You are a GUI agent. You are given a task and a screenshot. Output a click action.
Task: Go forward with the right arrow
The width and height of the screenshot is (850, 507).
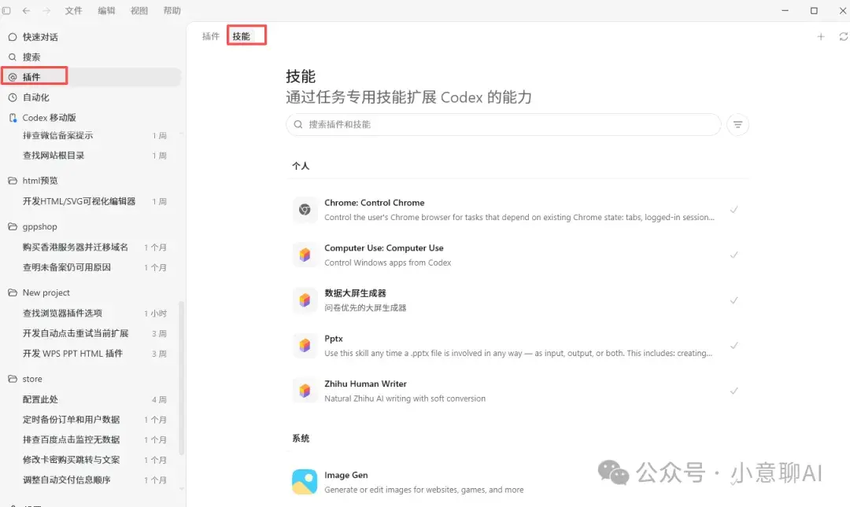[46, 10]
